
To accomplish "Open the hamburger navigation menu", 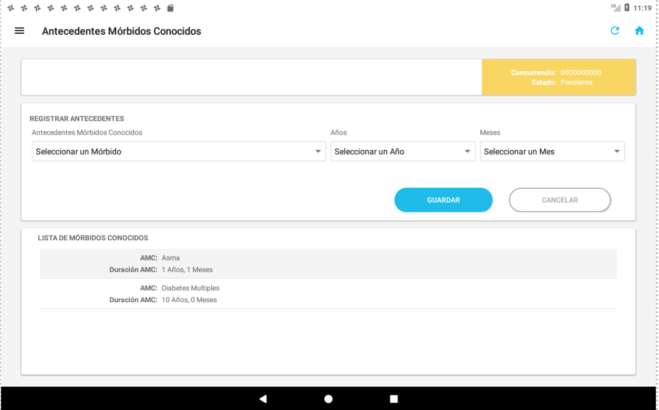I will coord(19,31).
